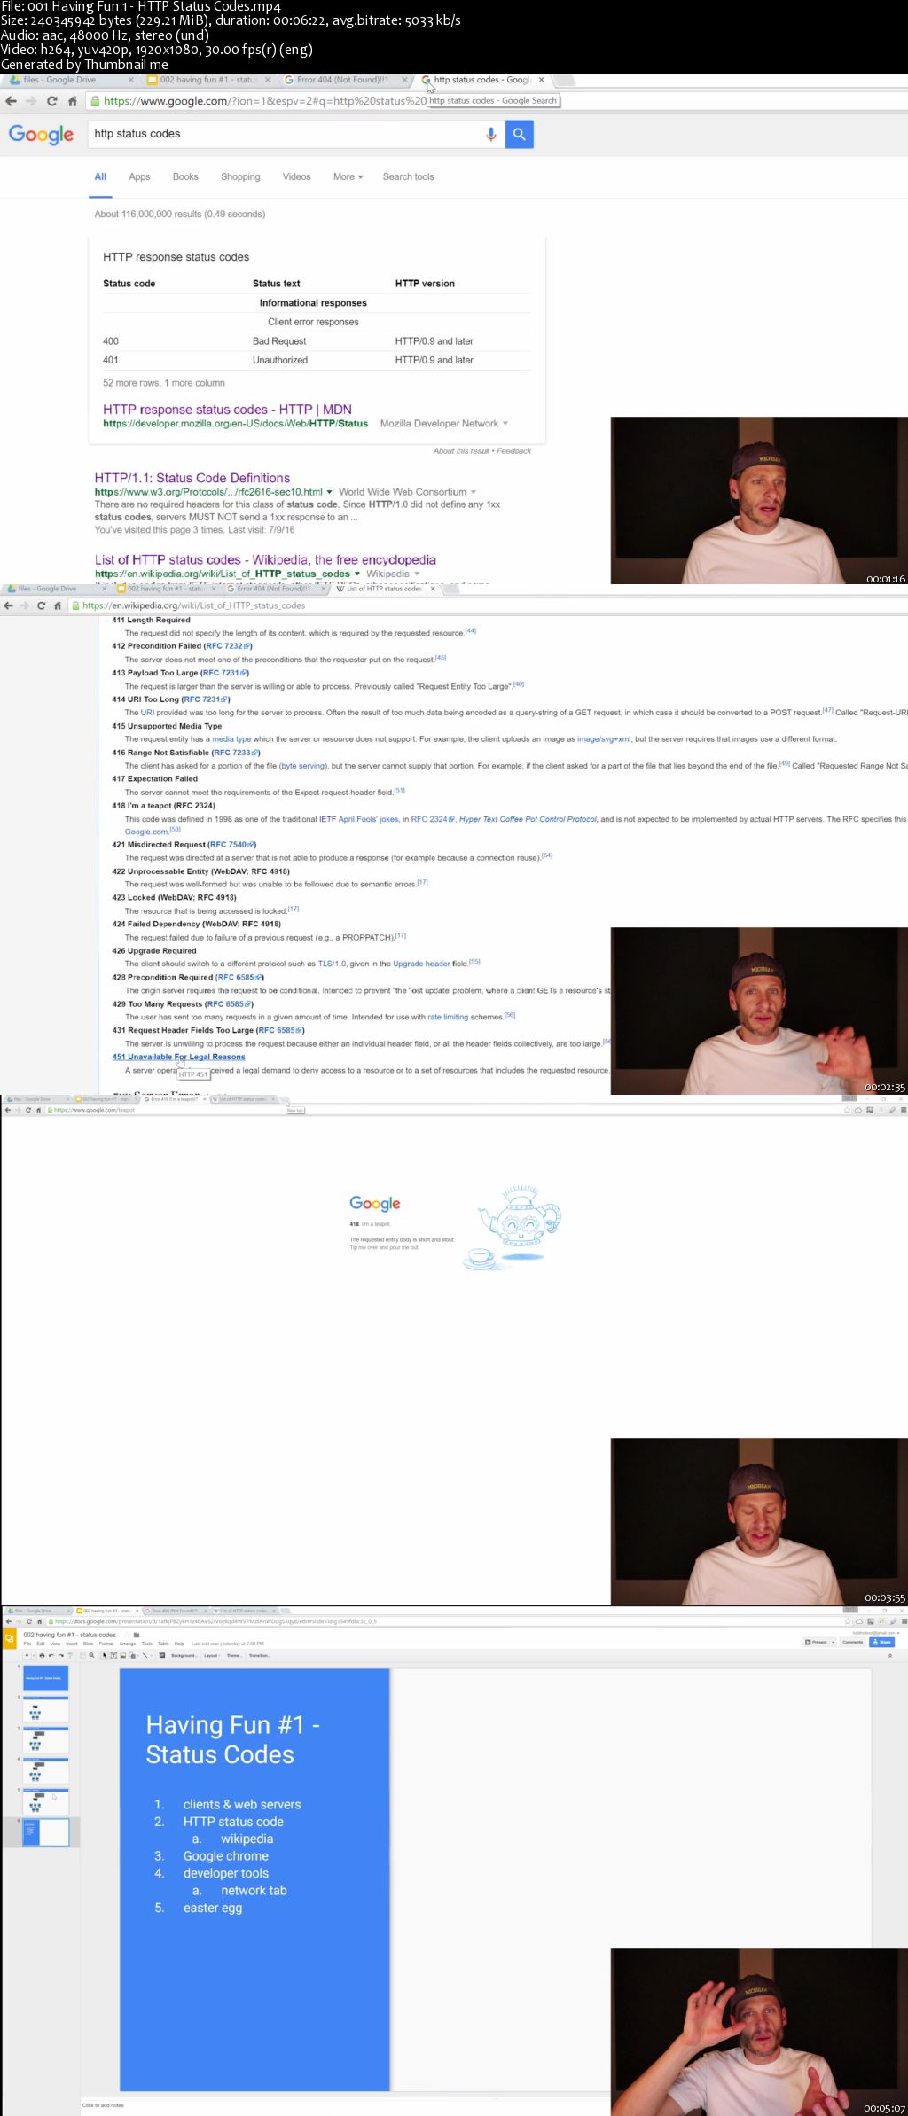Screen dimensions: 908x2116
Task: Select the text box tool in Slides
Action: [x=113, y=1655]
